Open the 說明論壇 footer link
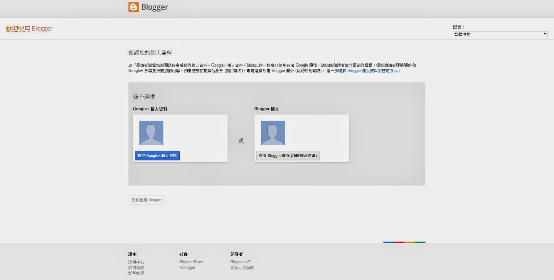The width and height of the screenshot is (554, 280). point(136,268)
